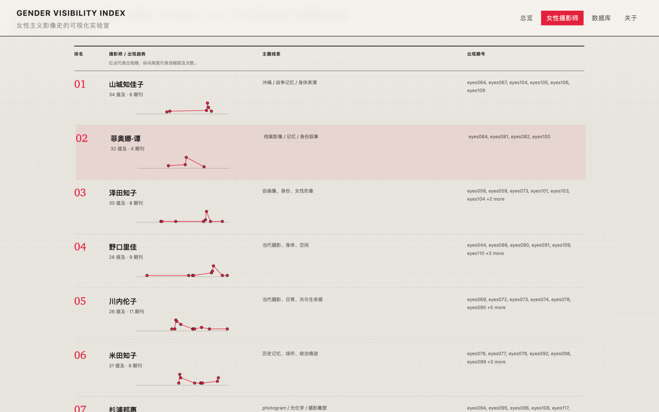Click peak point on 山城知佳子 trend chart
This screenshot has height=412, width=659.
tap(208, 103)
